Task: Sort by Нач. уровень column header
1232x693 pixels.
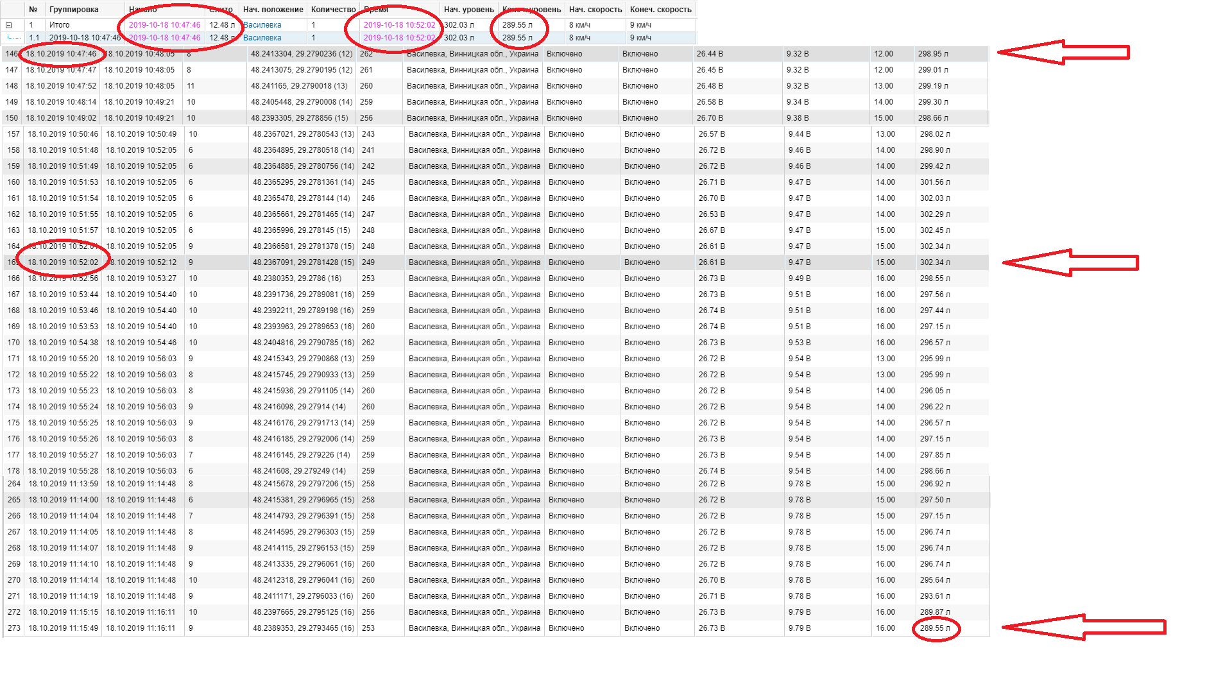Action: [468, 10]
